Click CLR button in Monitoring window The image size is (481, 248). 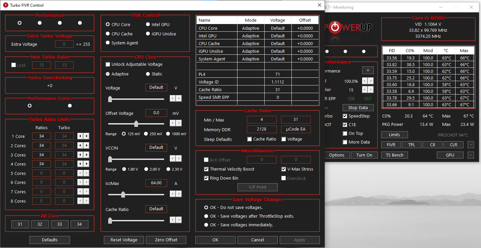click(x=453, y=145)
